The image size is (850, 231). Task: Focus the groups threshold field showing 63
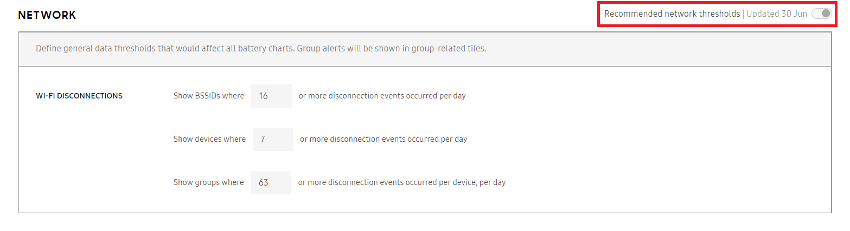coord(271,182)
